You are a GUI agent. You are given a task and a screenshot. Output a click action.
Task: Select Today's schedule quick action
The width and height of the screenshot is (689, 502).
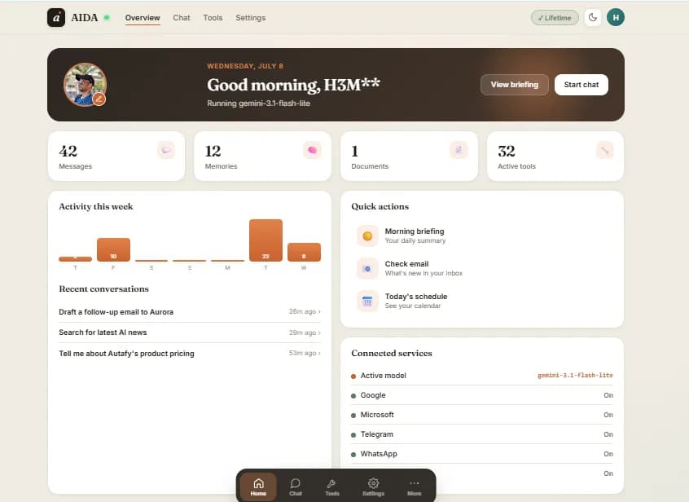click(482, 301)
